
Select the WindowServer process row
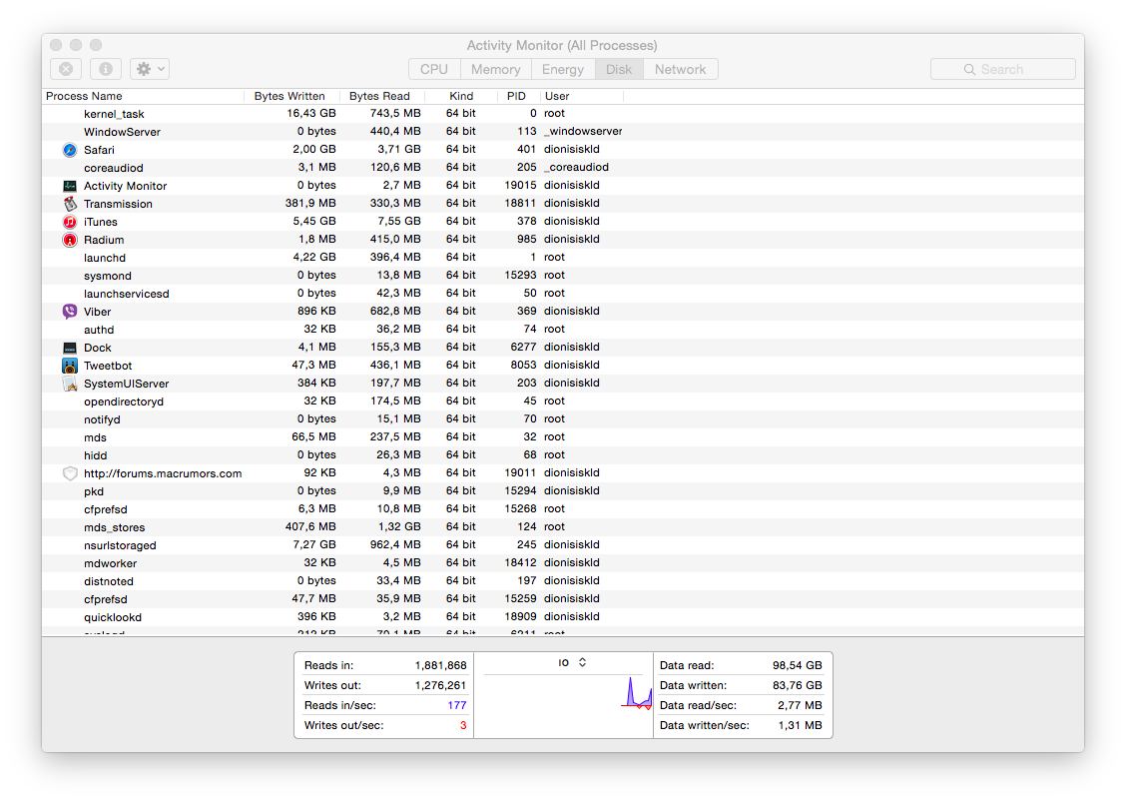click(x=563, y=132)
